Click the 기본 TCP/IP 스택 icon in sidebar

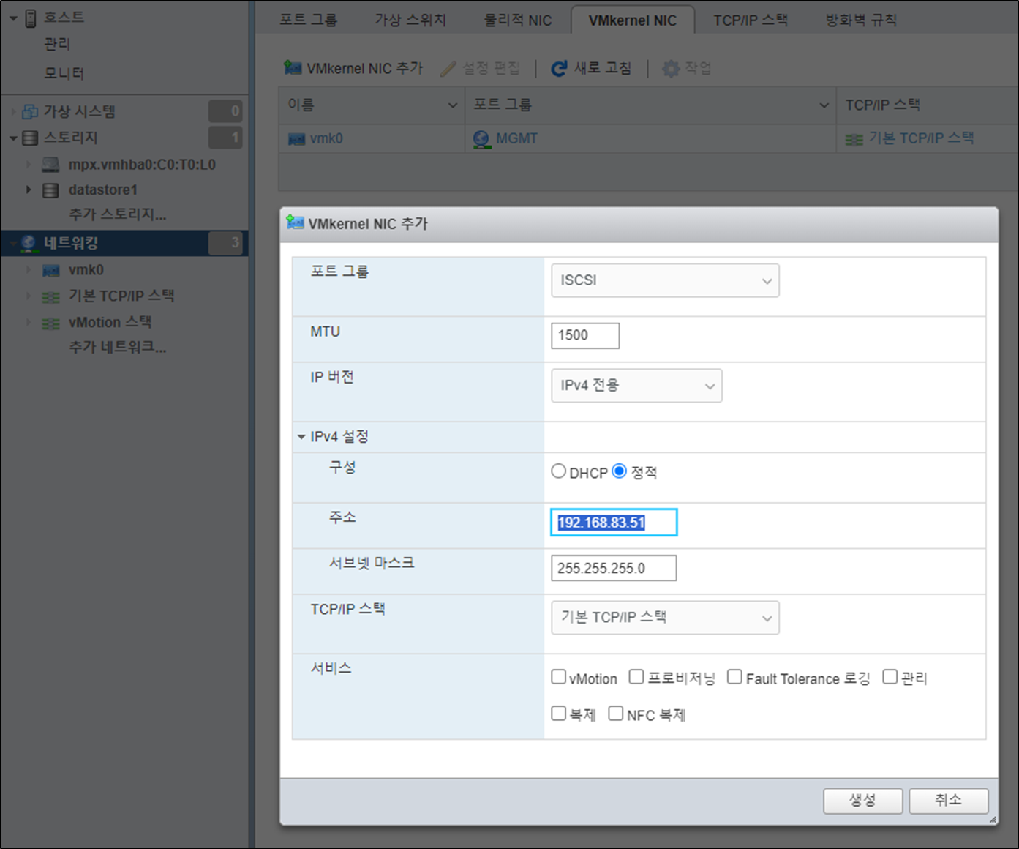point(50,296)
